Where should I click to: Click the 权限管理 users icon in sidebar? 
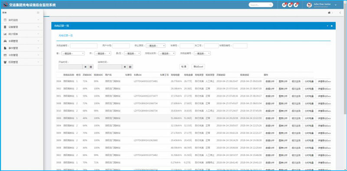[x=5, y=62]
